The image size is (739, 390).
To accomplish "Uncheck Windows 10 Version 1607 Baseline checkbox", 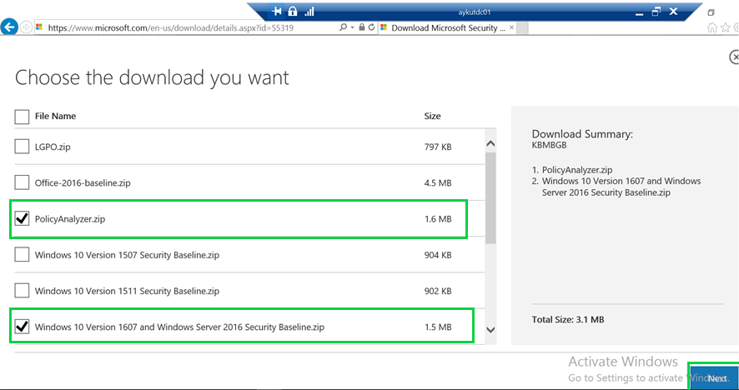I will (22, 327).
